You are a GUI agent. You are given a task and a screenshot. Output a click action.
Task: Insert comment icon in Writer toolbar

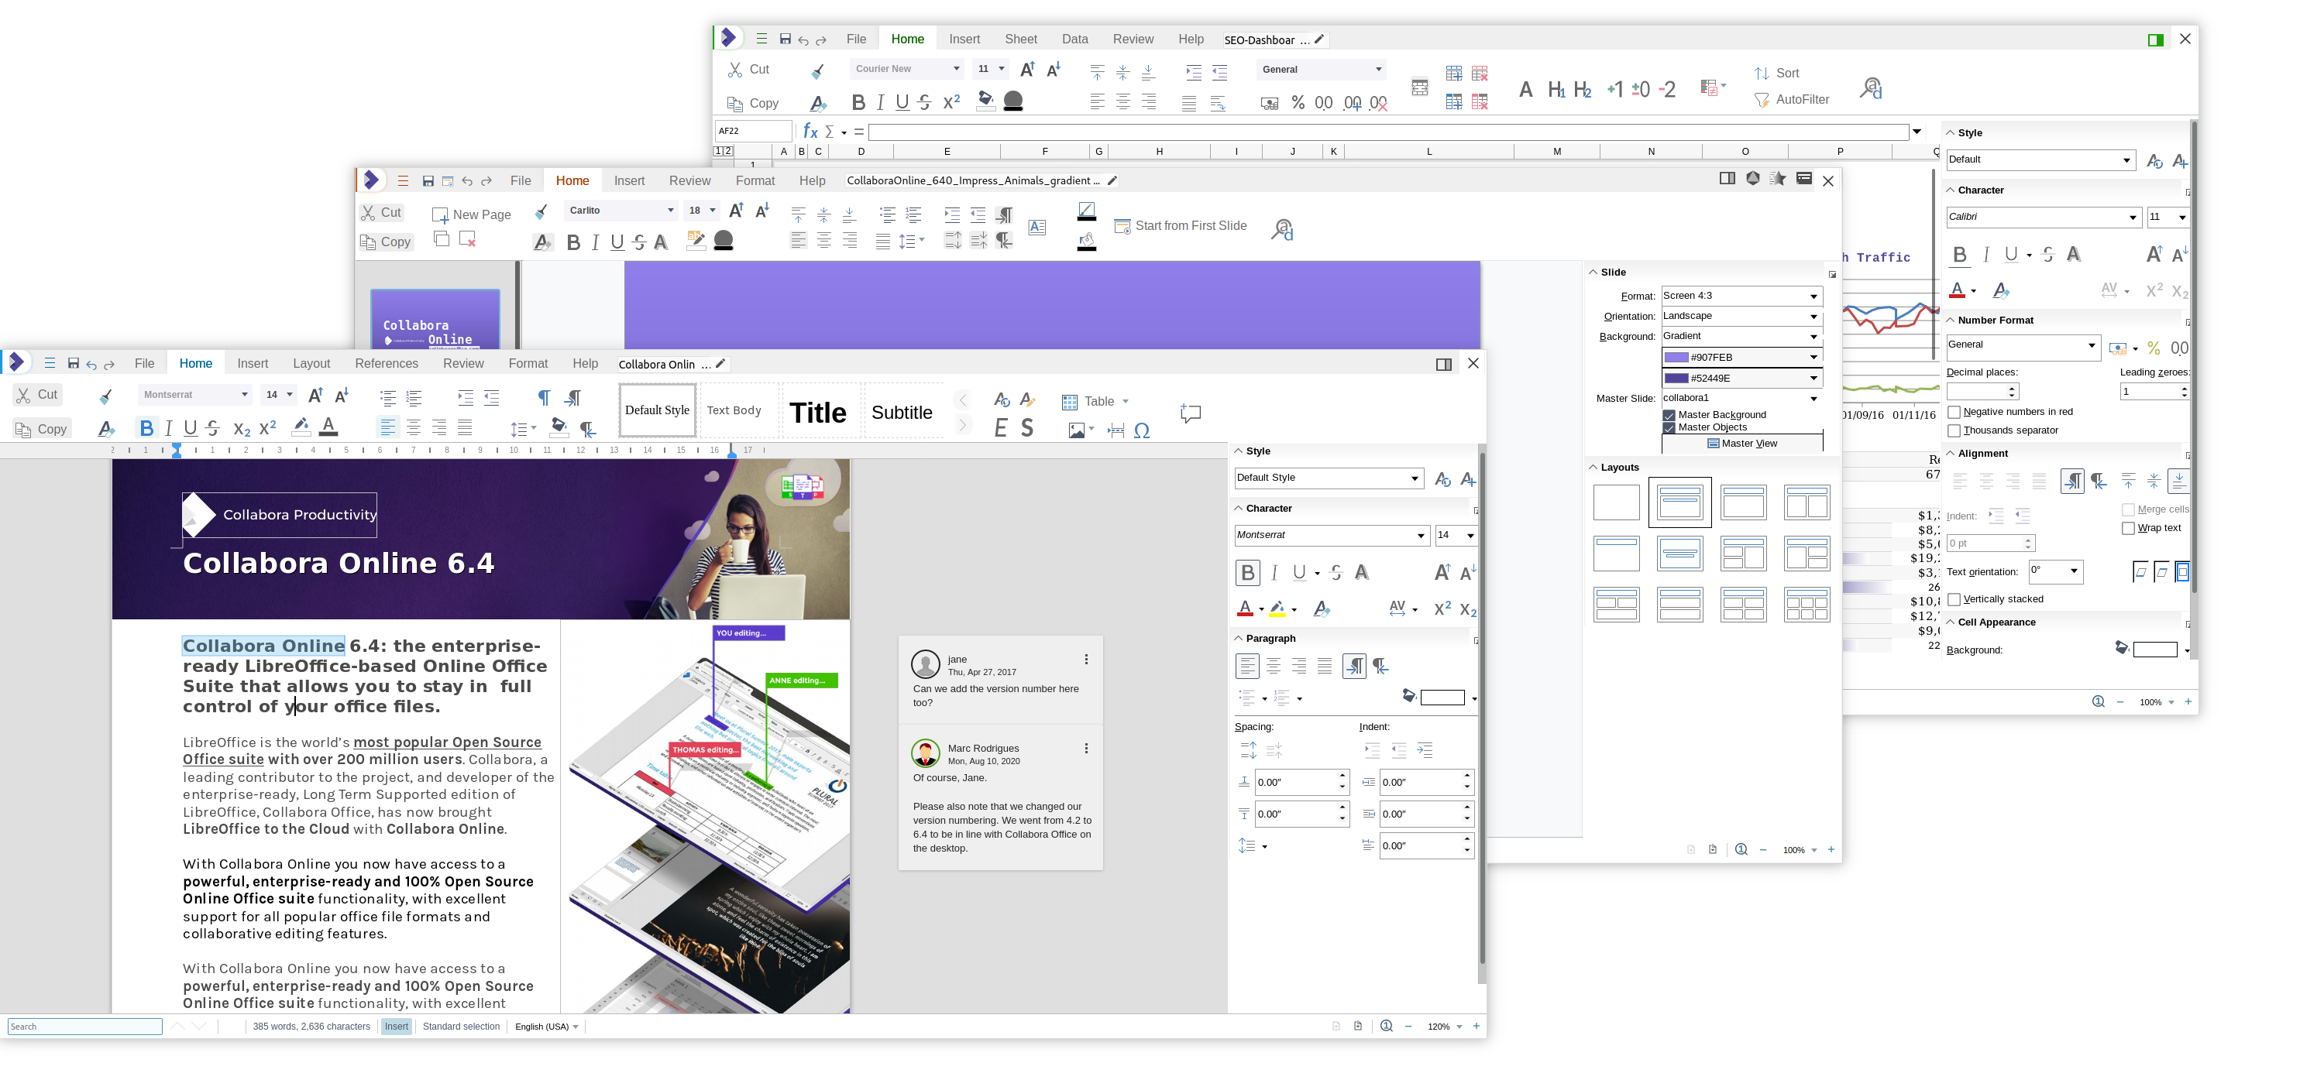tap(1190, 413)
